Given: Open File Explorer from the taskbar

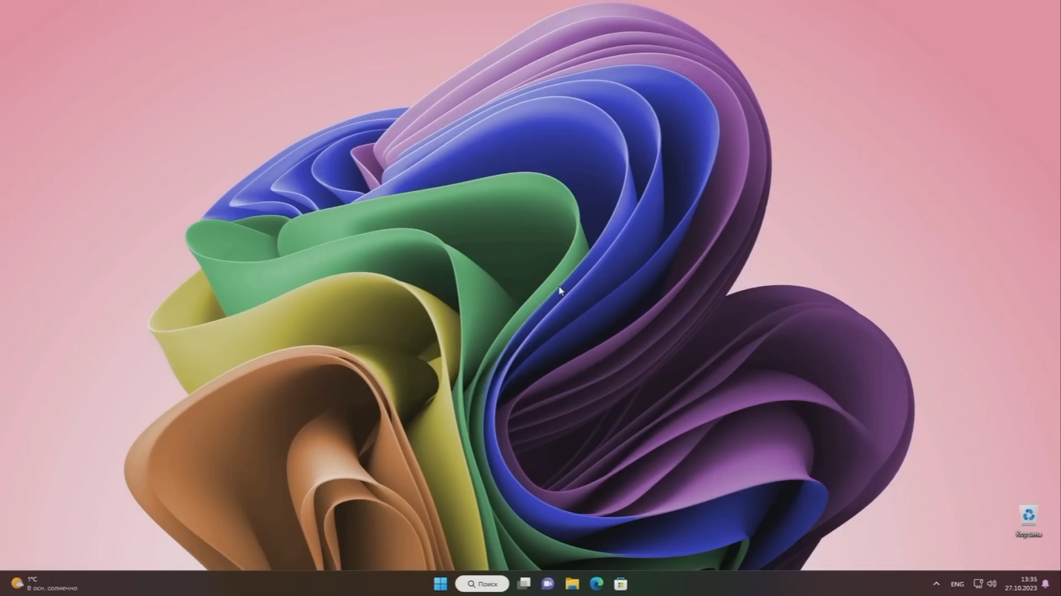Looking at the screenshot, I should tap(572, 584).
